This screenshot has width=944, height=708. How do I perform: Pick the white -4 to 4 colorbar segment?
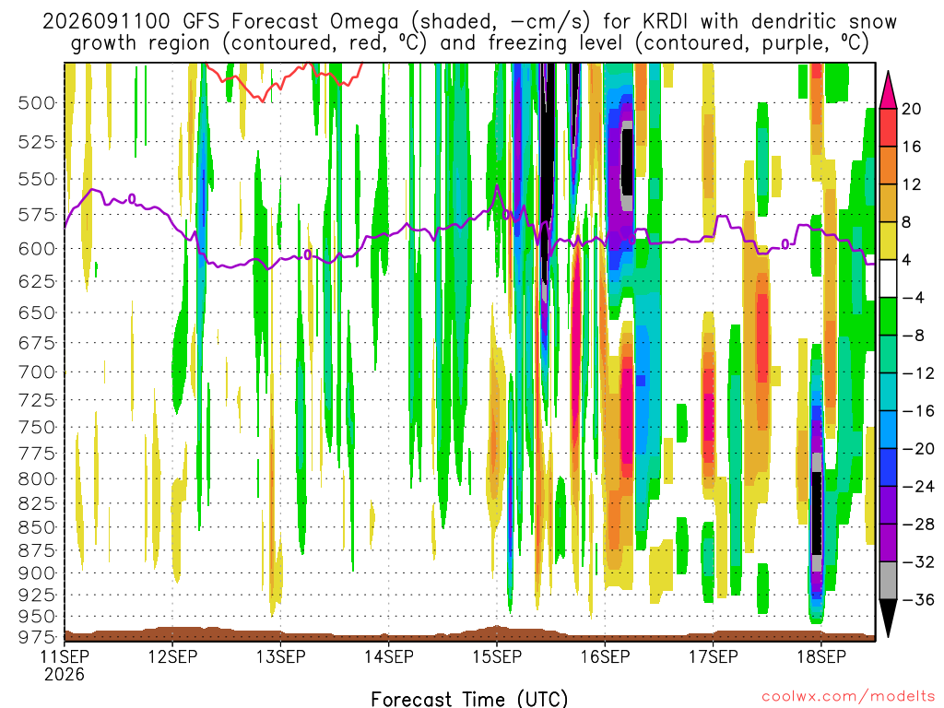(x=888, y=278)
